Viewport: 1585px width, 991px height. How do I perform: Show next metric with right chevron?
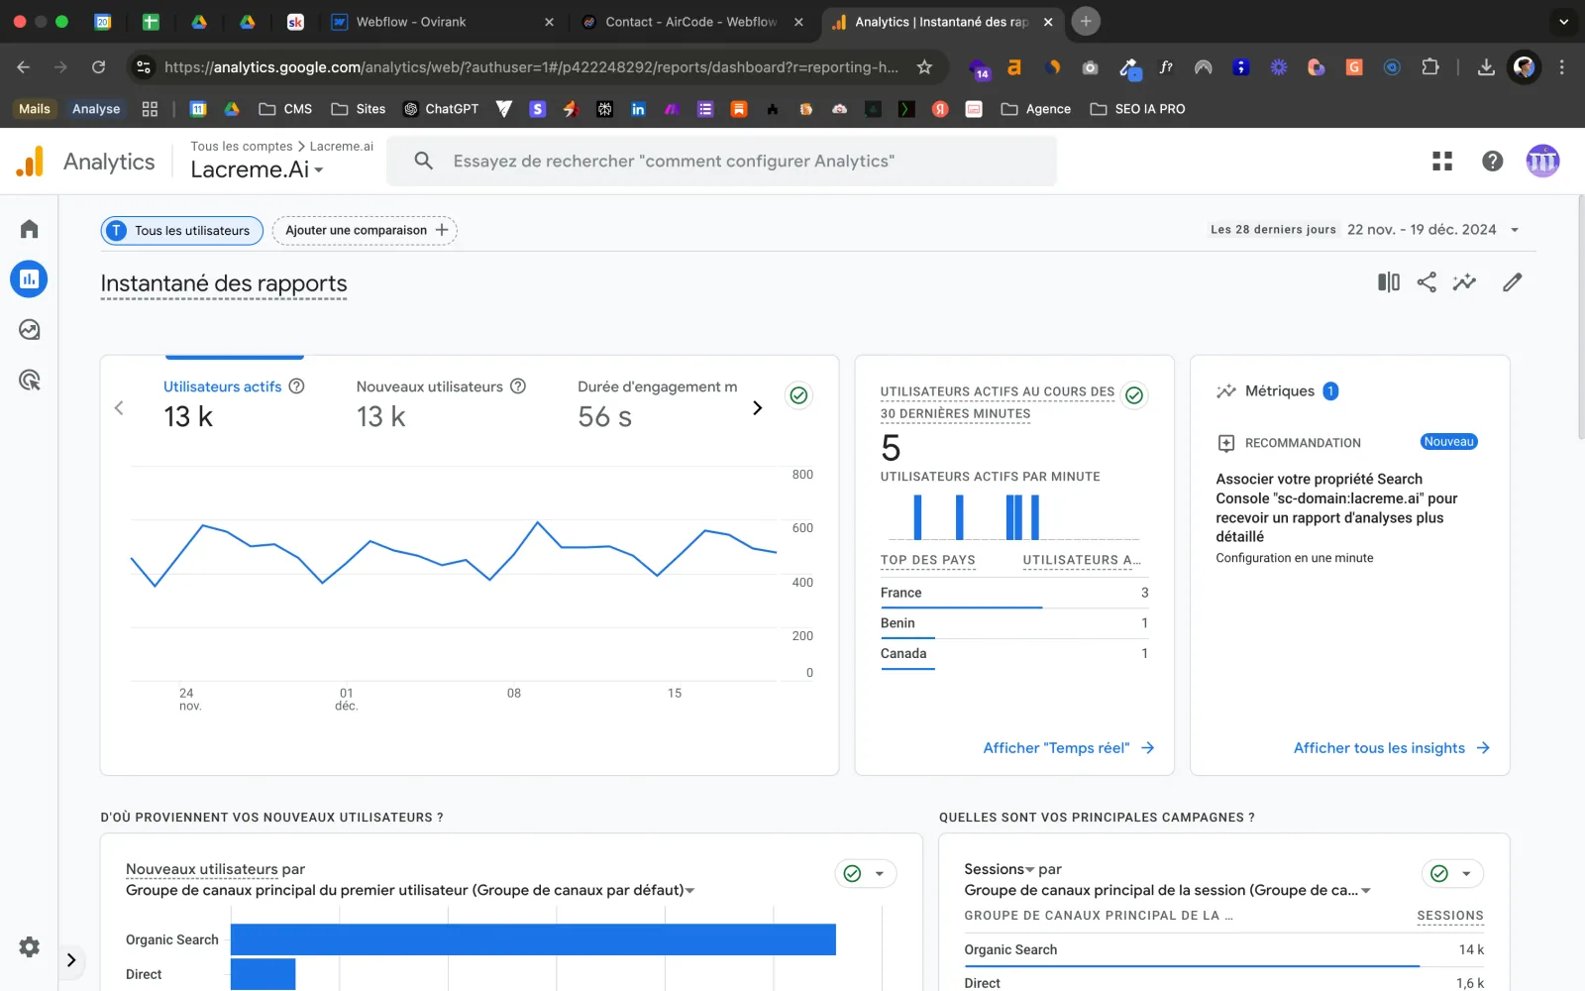758,408
